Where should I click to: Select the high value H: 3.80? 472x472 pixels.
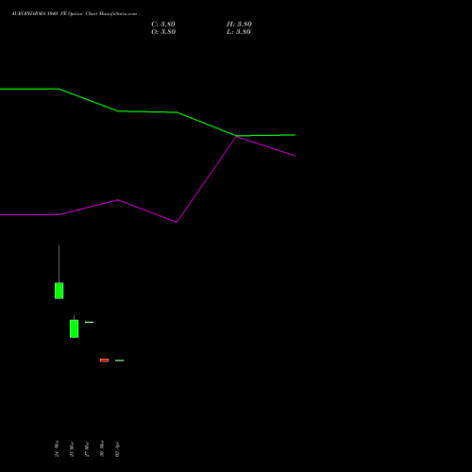tap(239, 25)
